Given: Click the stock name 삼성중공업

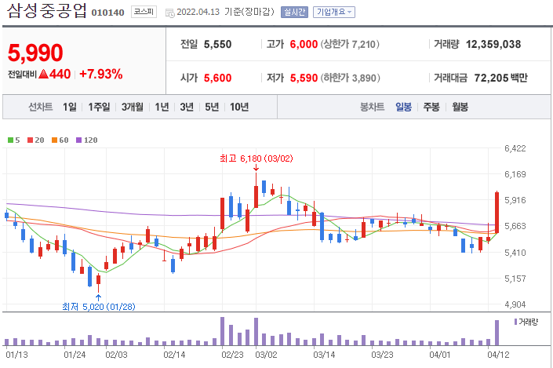Looking at the screenshot, I should point(46,10).
